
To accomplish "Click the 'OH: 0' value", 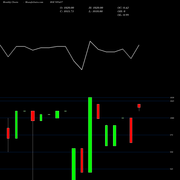I will click(x=121, y=12).
